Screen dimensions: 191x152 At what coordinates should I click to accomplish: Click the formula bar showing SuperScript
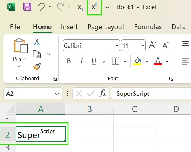pos(151,94)
